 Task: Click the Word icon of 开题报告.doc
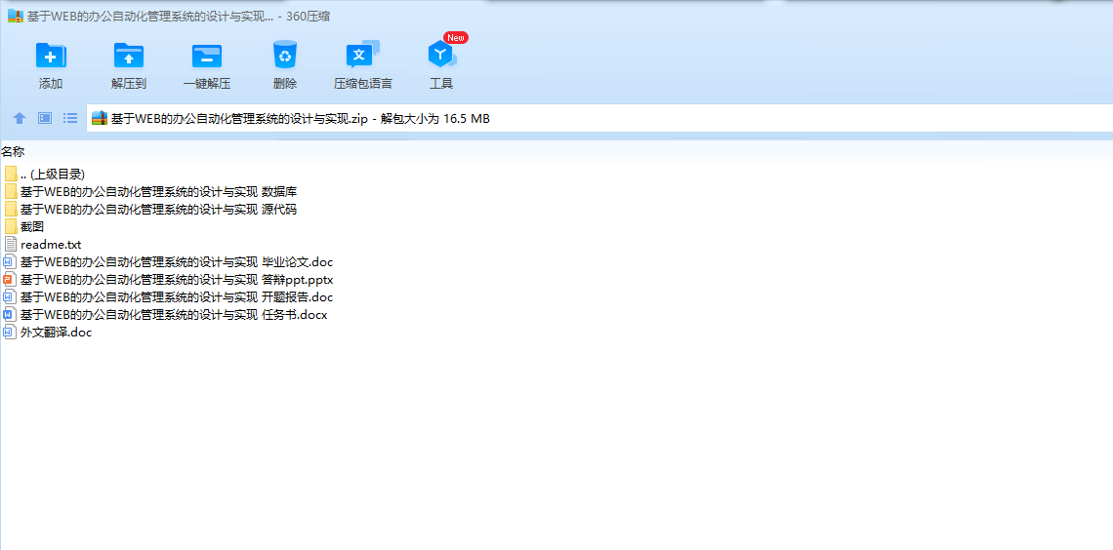pos(9,297)
